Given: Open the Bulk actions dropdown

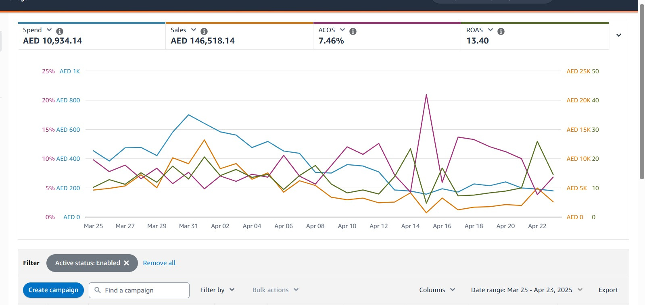Looking at the screenshot, I should (276, 290).
